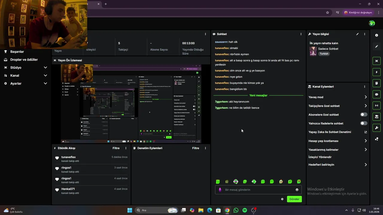This screenshot has width=383, height=215.
Task: Open Sadece Sohbet category link
Action: 328,49
